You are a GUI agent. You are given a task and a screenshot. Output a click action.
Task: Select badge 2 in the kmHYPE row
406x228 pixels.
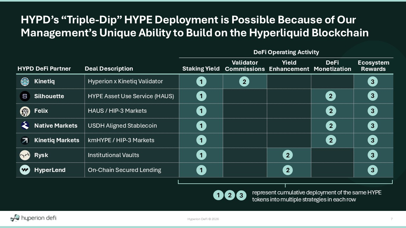click(331, 140)
